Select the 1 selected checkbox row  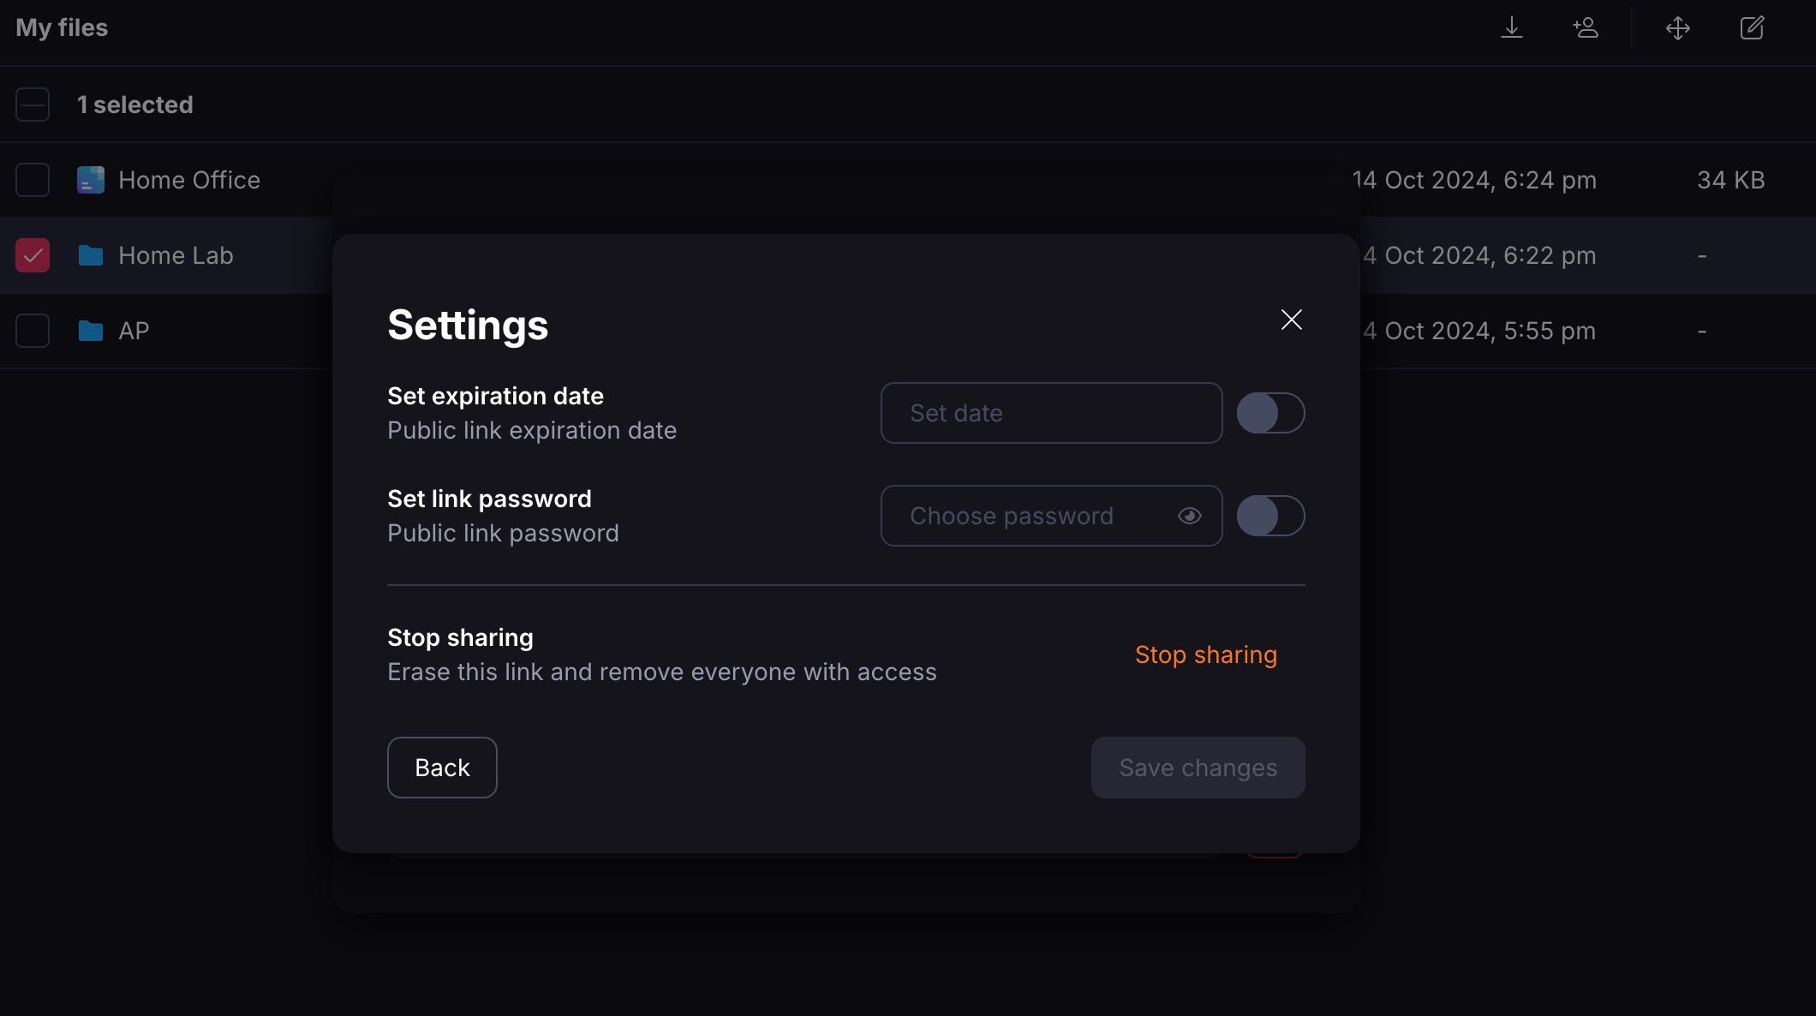pyautogui.click(x=33, y=105)
